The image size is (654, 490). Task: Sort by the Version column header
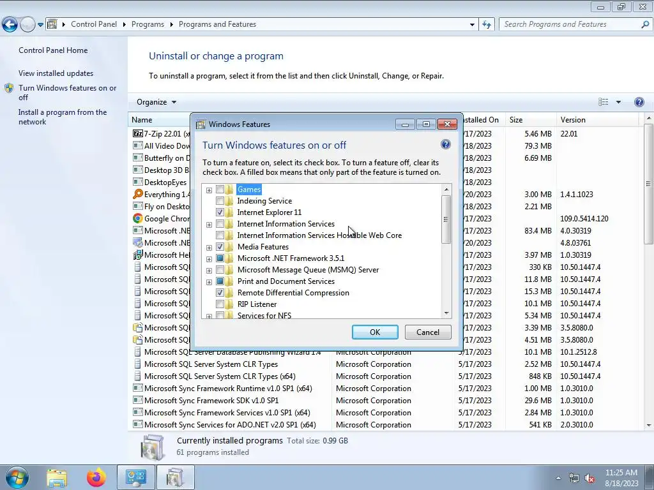[x=597, y=119]
